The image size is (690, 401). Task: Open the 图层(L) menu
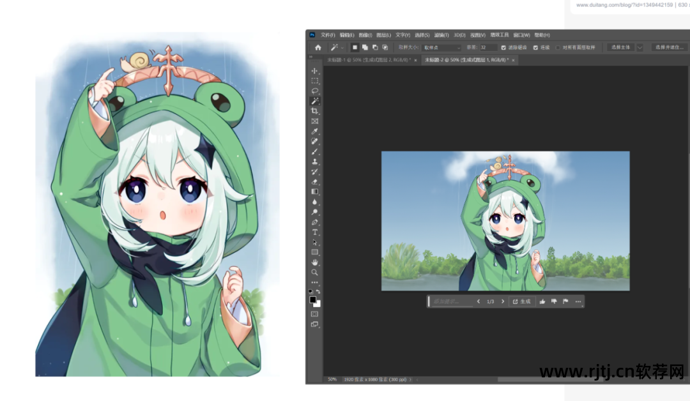(x=384, y=35)
